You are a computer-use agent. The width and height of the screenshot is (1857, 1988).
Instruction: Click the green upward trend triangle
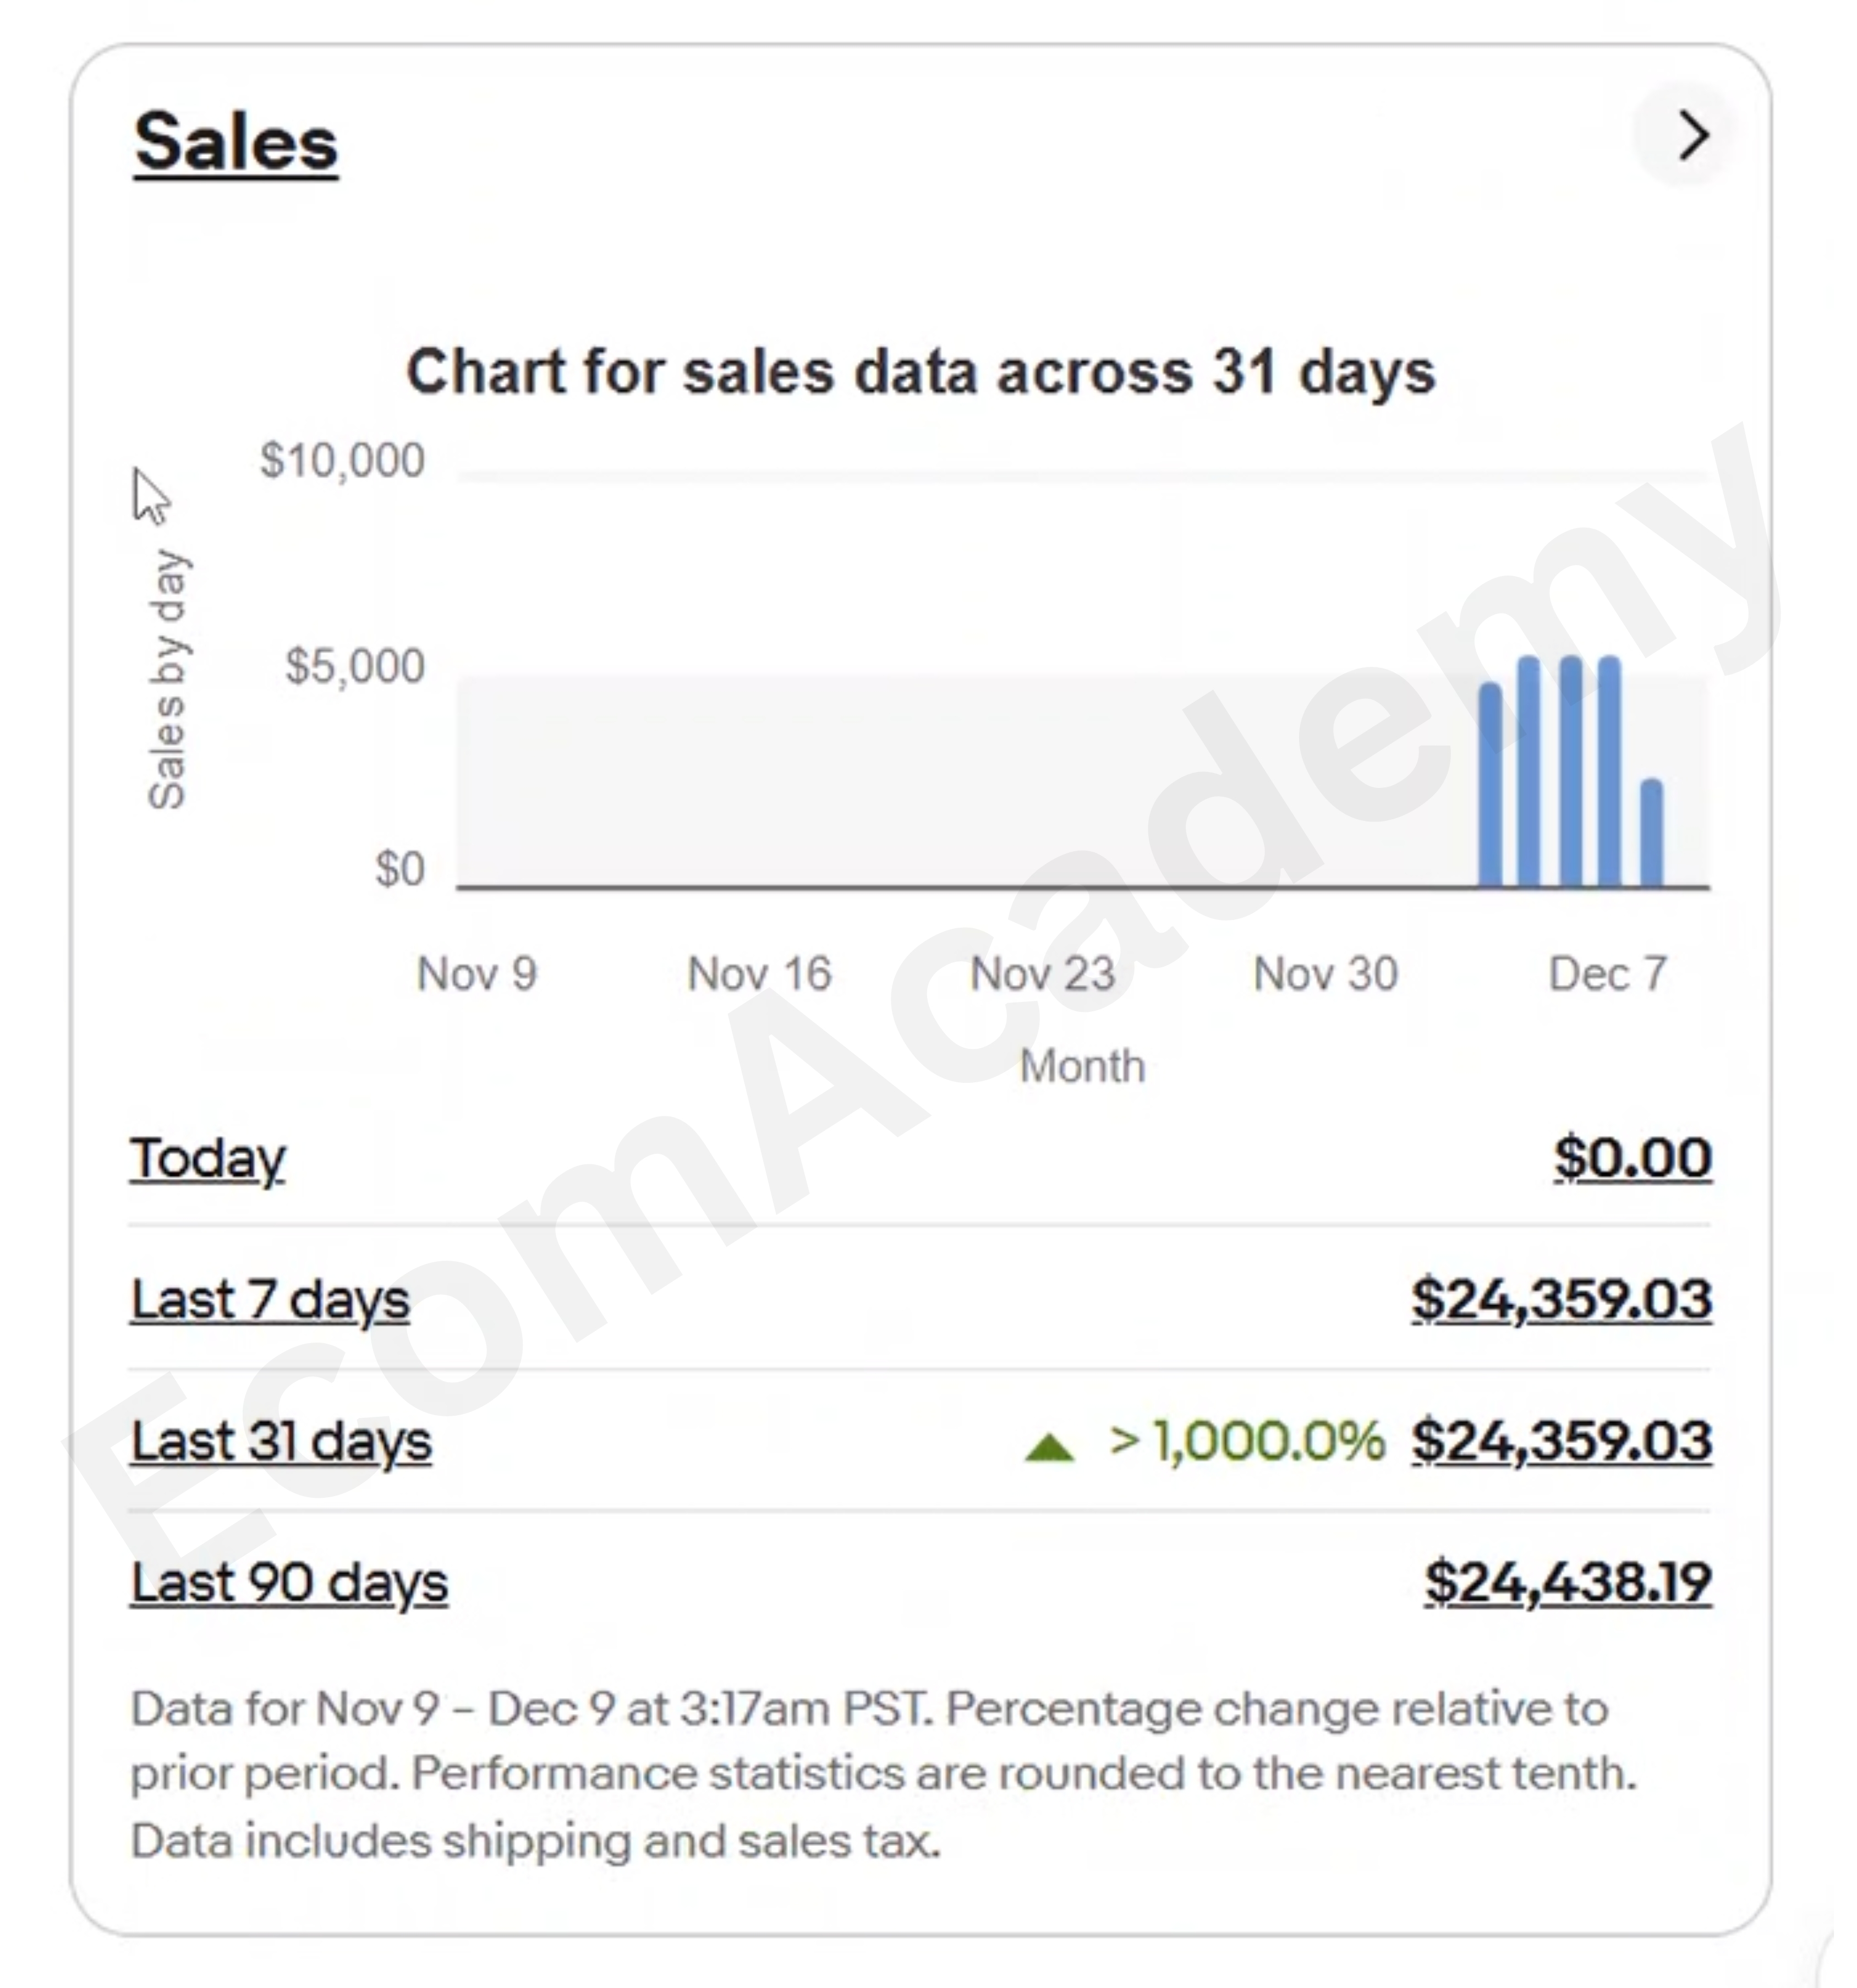[x=1049, y=1447]
